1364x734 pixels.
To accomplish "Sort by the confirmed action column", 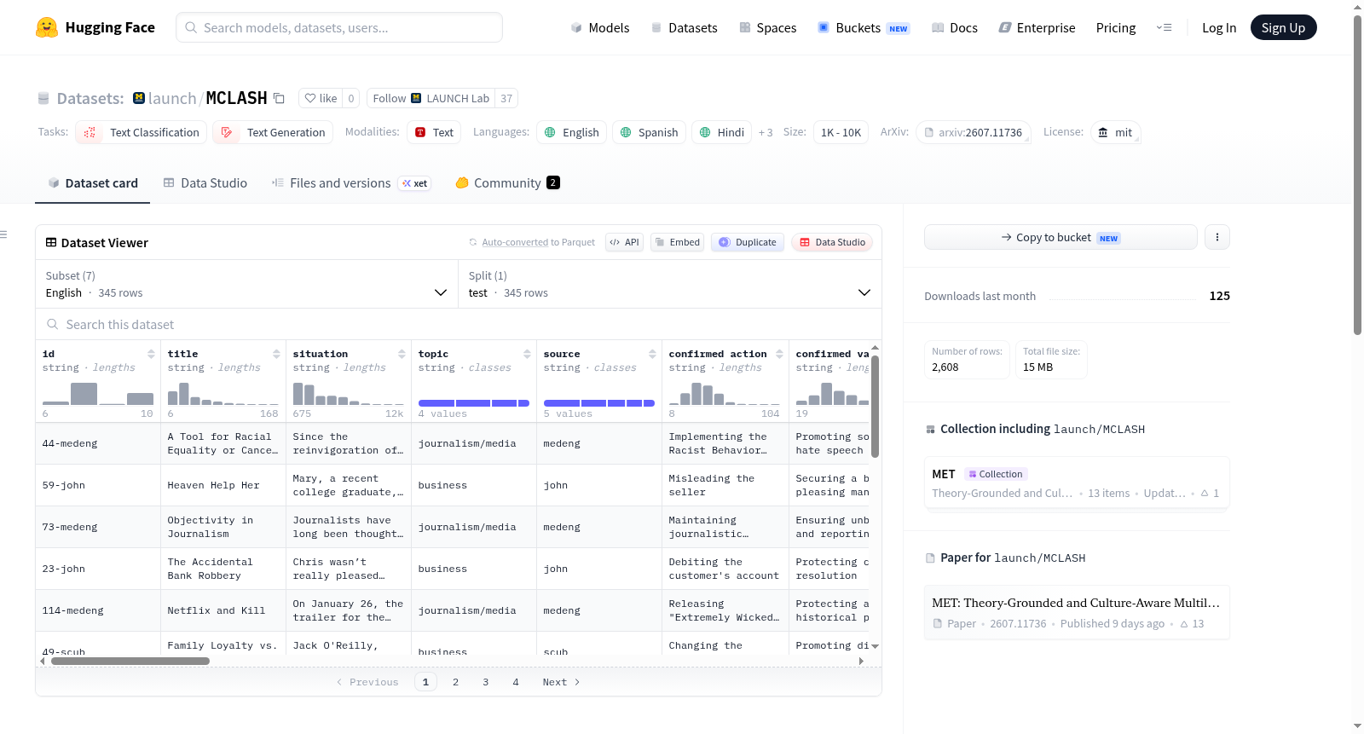I will 779,354.
